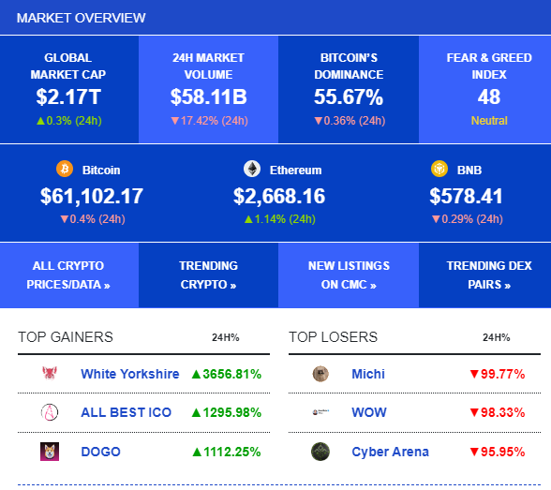The height and width of the screenshot is (490, 551).
Task: Click the 0.36% dominance change
Action: (x=350, y=121)
